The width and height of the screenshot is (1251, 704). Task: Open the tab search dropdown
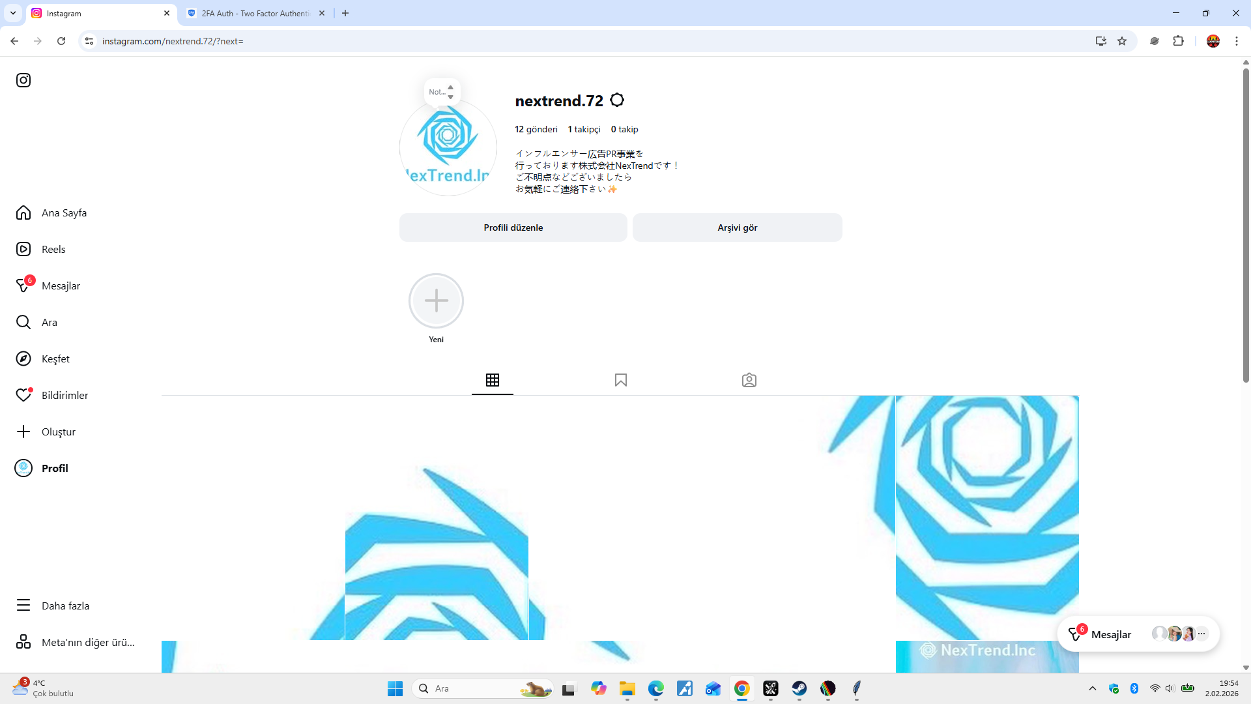[13, 13]
